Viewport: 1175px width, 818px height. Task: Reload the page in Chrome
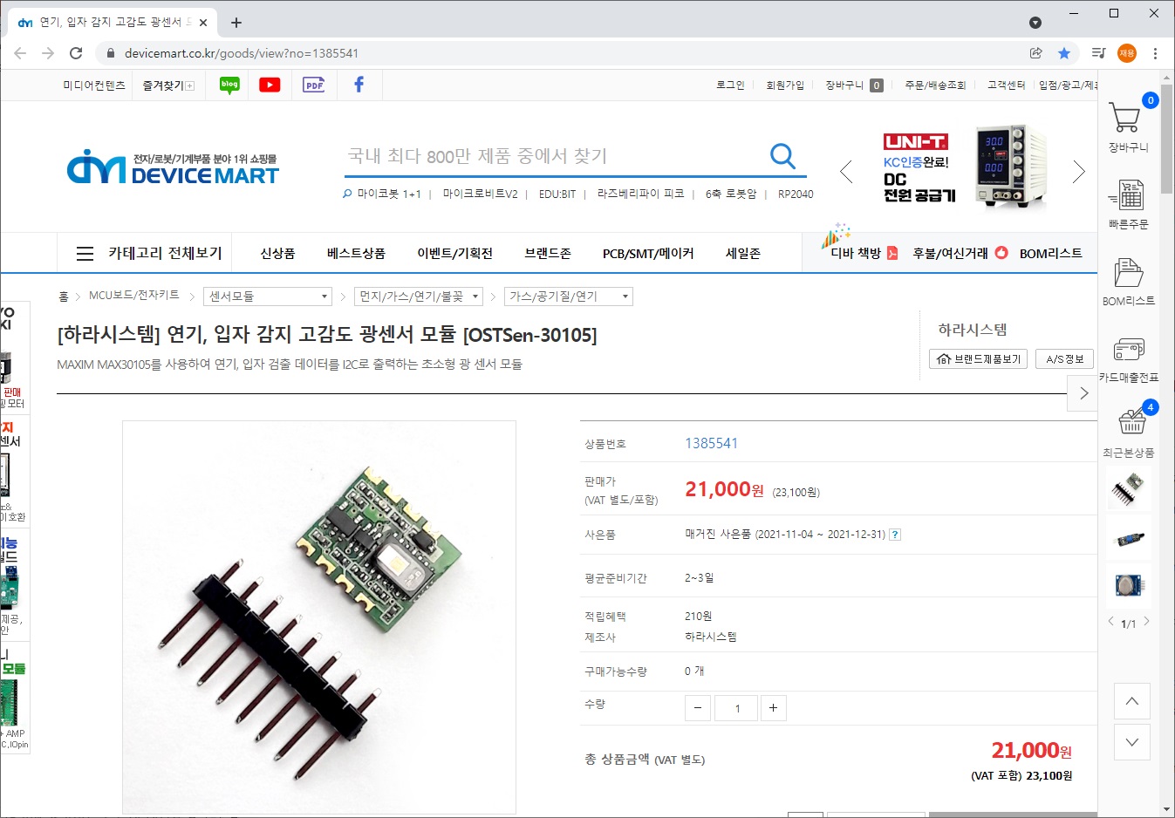point(76,53)
